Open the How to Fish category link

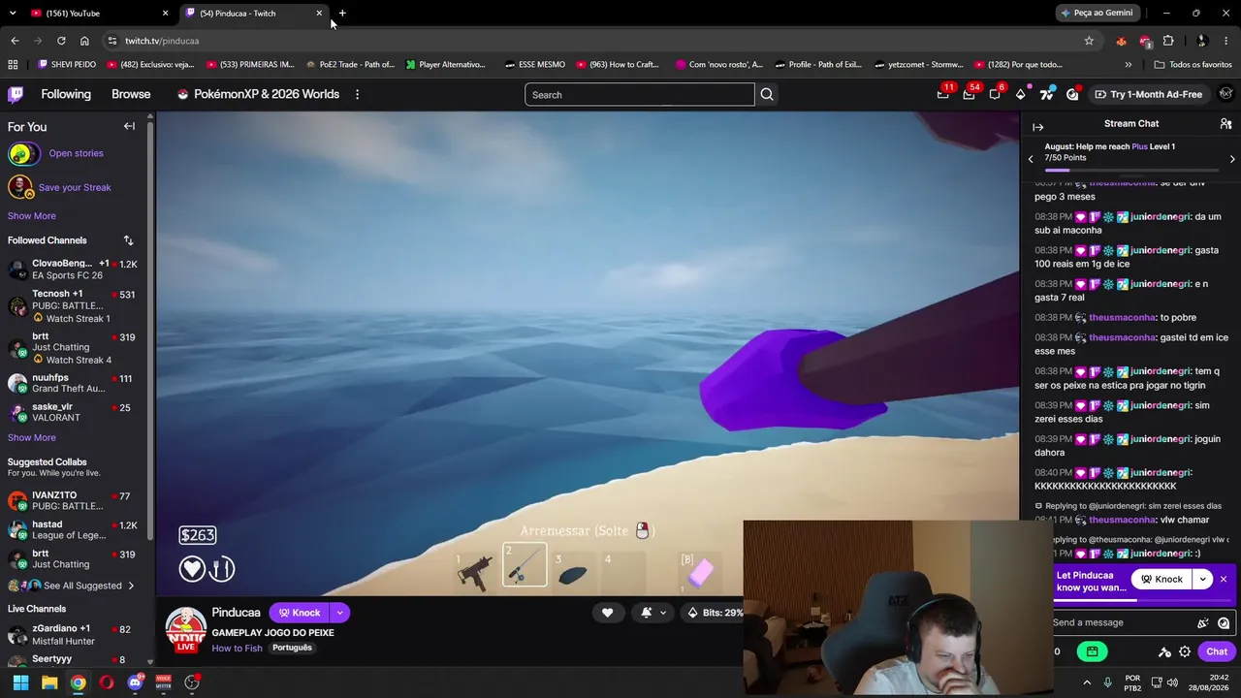pos(238,649)
